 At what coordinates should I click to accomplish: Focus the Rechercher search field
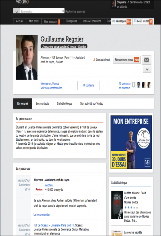coord(41,11)
